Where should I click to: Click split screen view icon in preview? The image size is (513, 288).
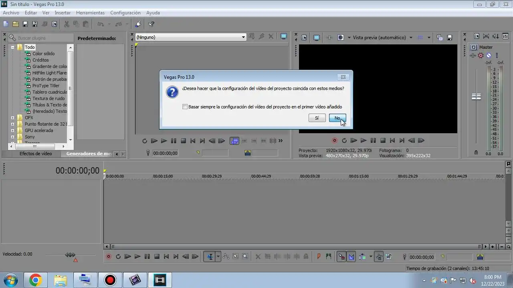(341, 38)
